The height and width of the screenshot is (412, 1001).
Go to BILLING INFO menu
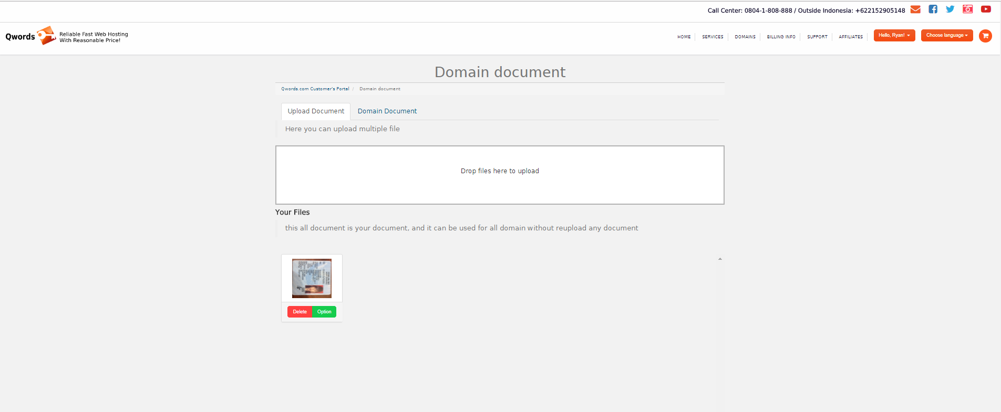click(781, 37)
